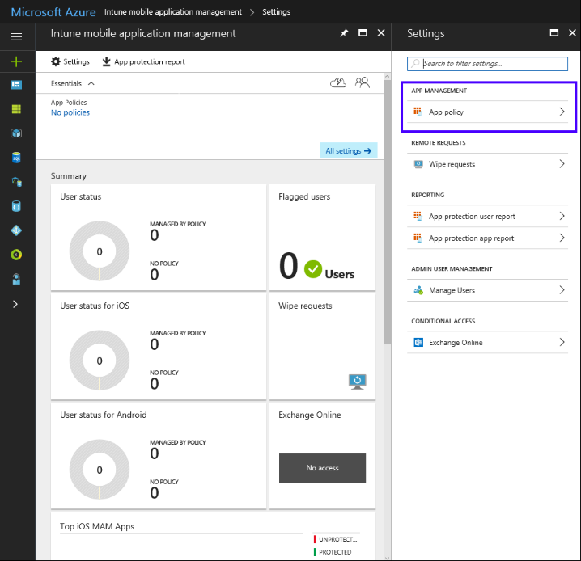Click the No policies link
Image resolution: width=581 pixels, height=561 pixels.
[x=70, y=113]
